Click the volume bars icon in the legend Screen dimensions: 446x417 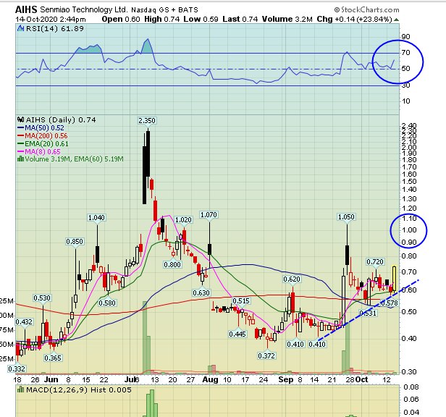click(x=20, y=159)
